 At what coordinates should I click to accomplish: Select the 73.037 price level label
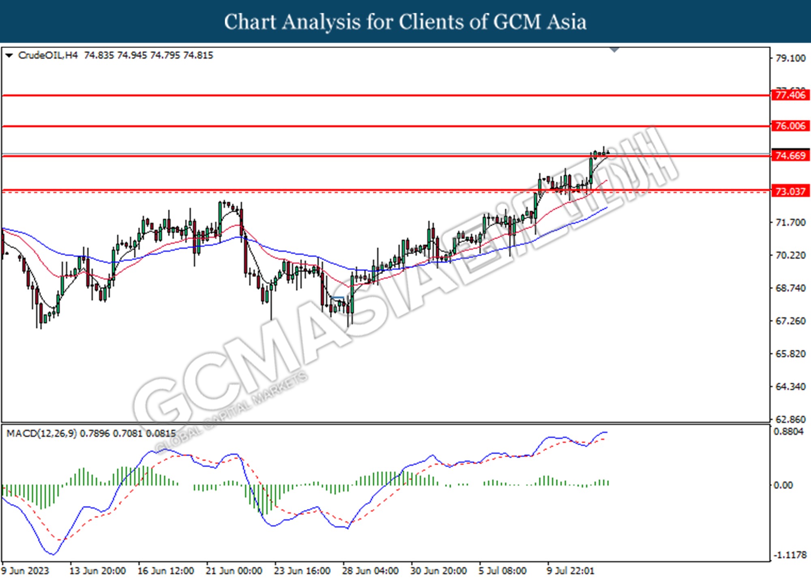click(790, 191)
